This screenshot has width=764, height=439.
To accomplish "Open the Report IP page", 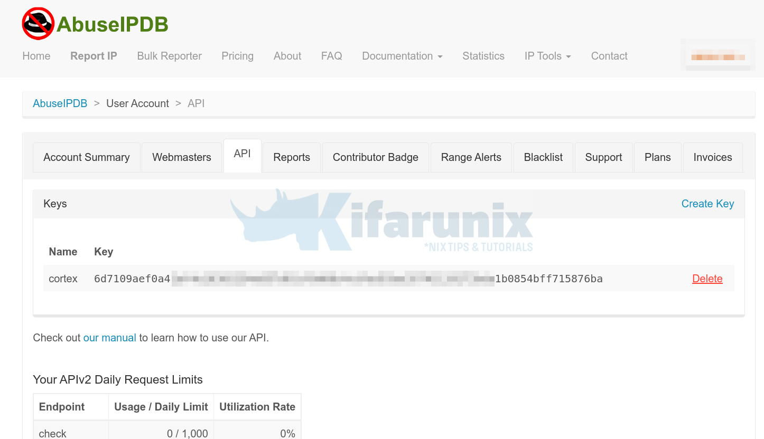I will point(94,56).
